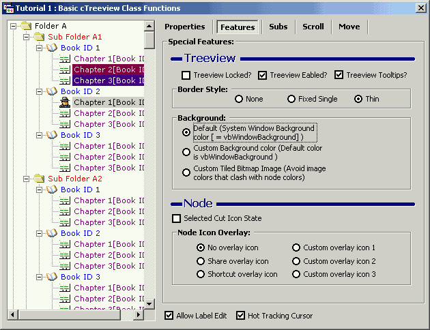Viewport: 430px width, 330px height.
Task: Collapse Book ID 3 under Sub Folder A2
Action: pyautogui.click(x=40, y=277)
